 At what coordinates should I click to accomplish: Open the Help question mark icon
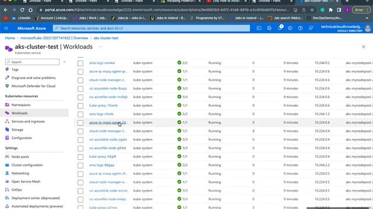click(301, 28)
